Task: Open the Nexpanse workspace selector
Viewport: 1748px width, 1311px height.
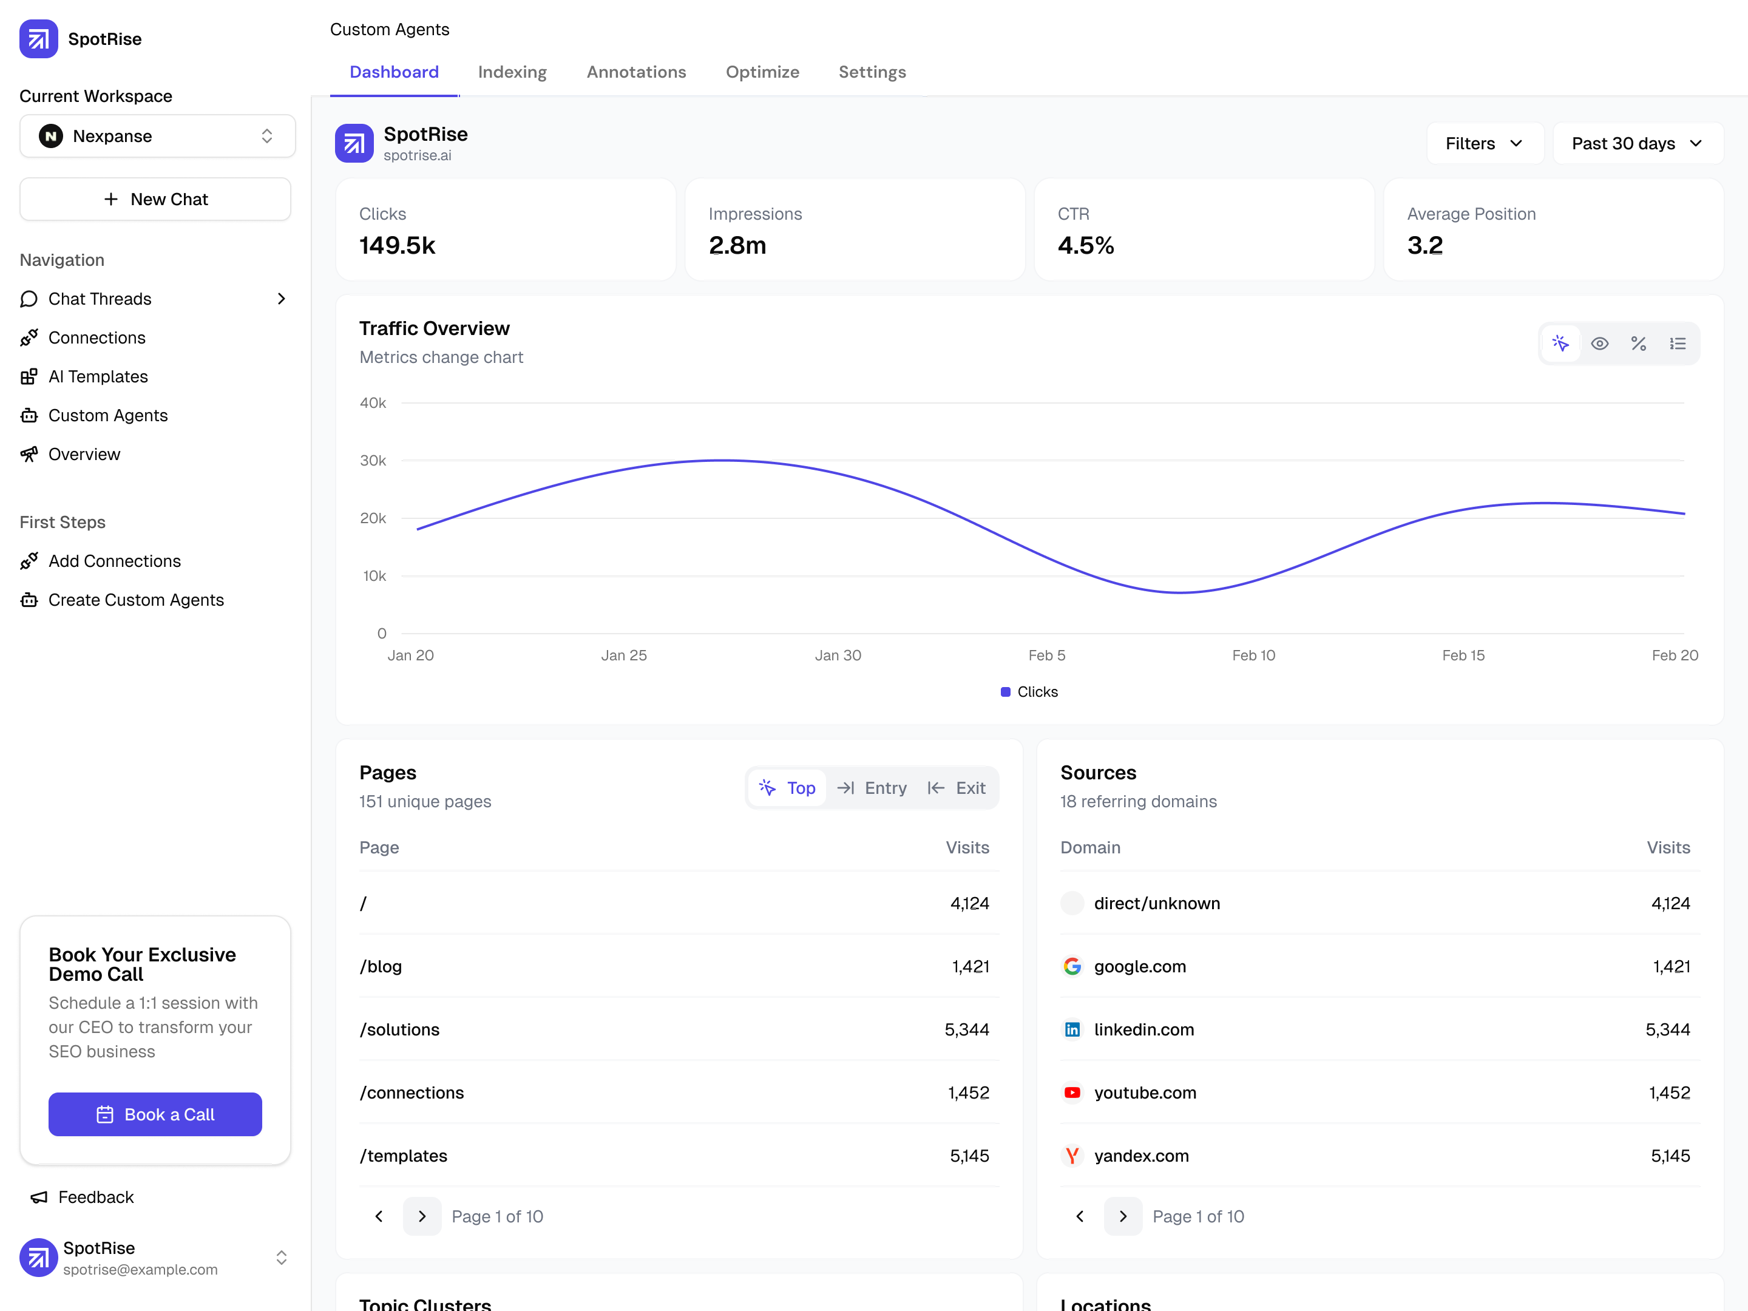Action: 157,136
